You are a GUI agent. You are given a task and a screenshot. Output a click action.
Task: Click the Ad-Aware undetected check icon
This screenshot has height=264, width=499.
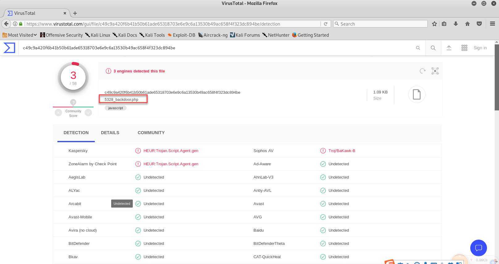tap(323, 164)
